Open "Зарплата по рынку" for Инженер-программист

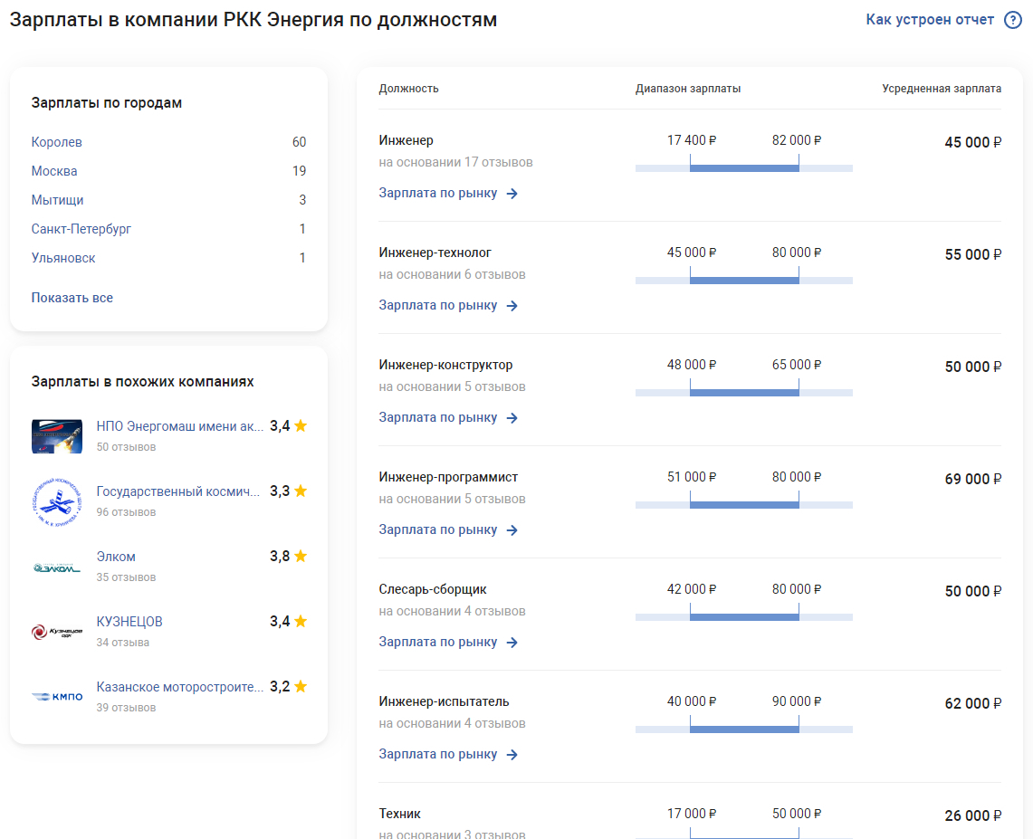click(438, 529)
